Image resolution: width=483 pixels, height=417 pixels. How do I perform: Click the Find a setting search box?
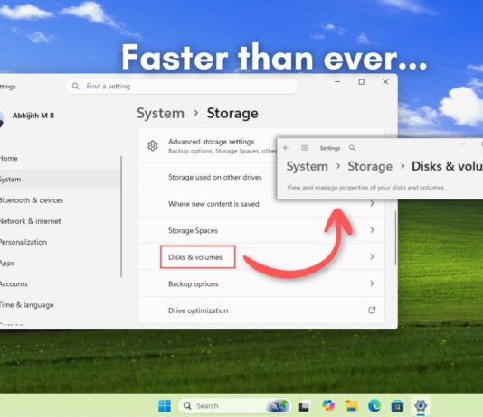point(182,86)
